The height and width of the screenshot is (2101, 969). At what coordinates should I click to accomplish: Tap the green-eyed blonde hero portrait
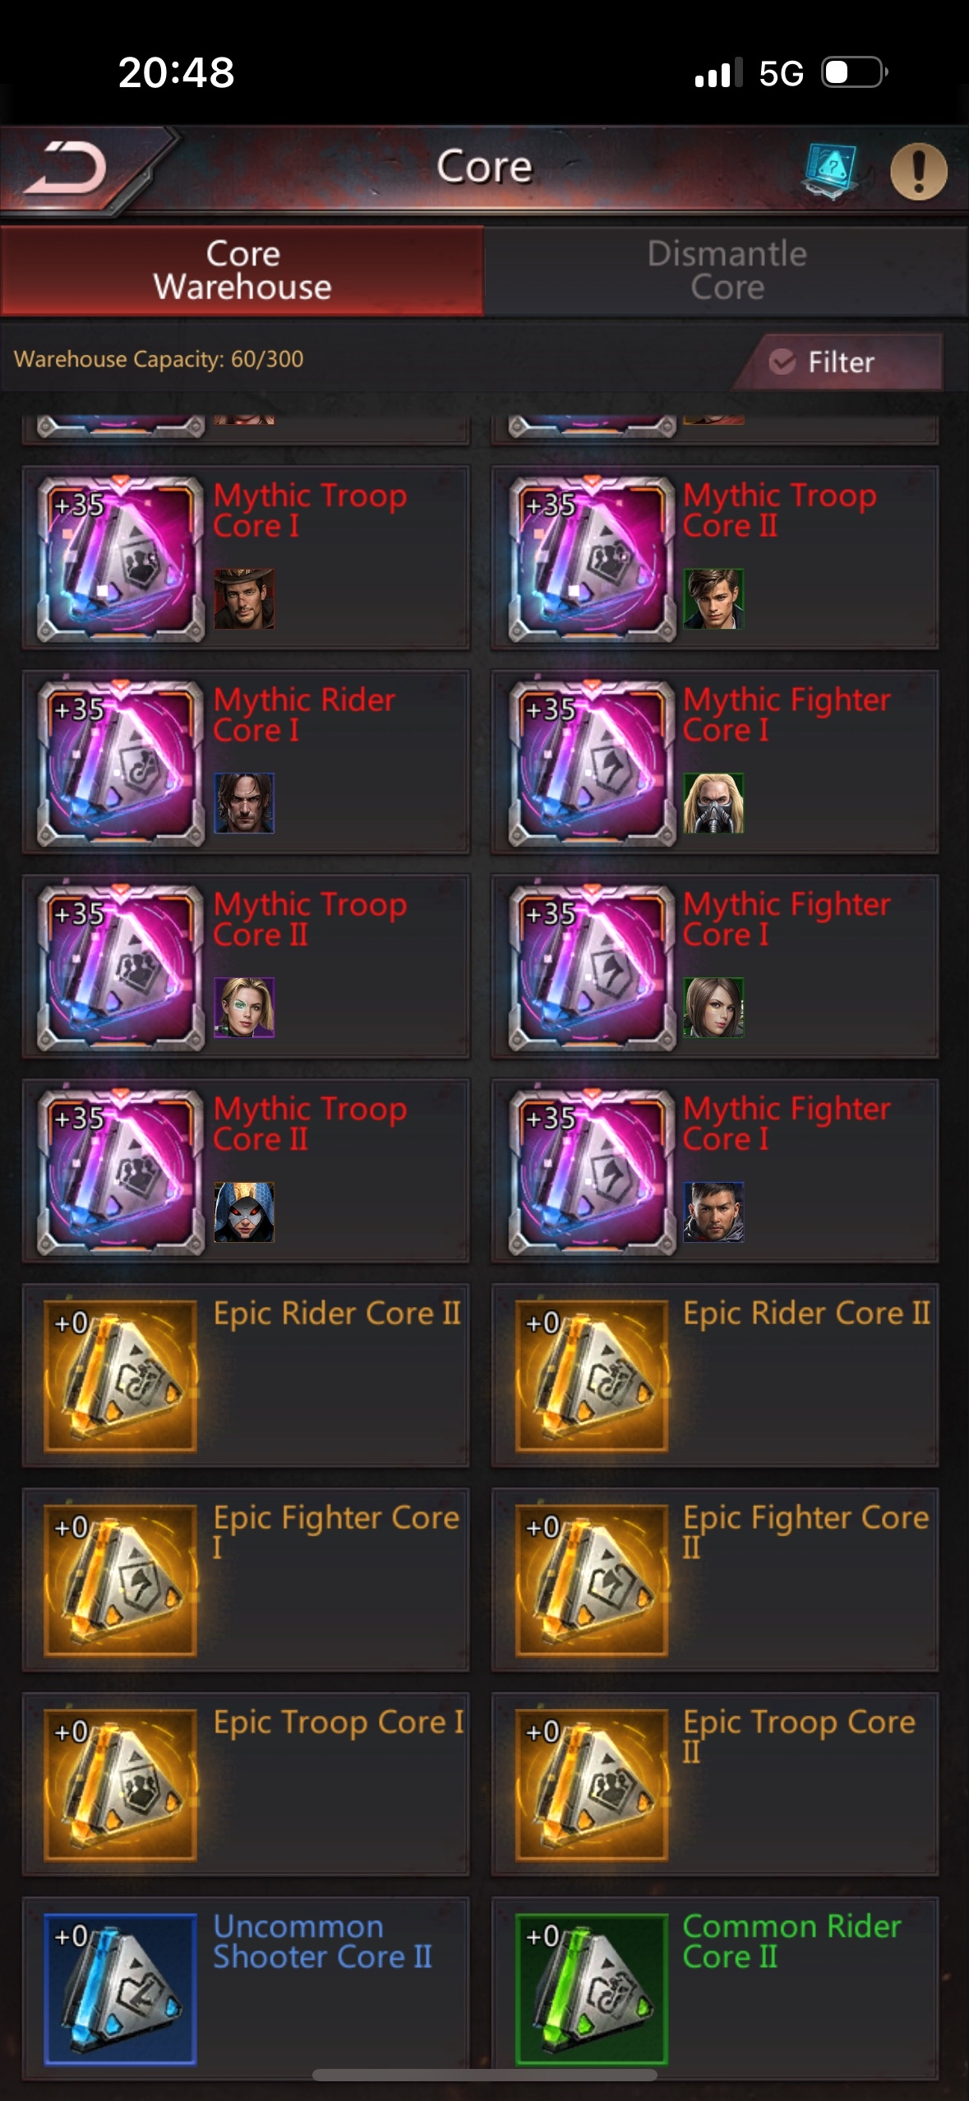[x=244, y=1007]
